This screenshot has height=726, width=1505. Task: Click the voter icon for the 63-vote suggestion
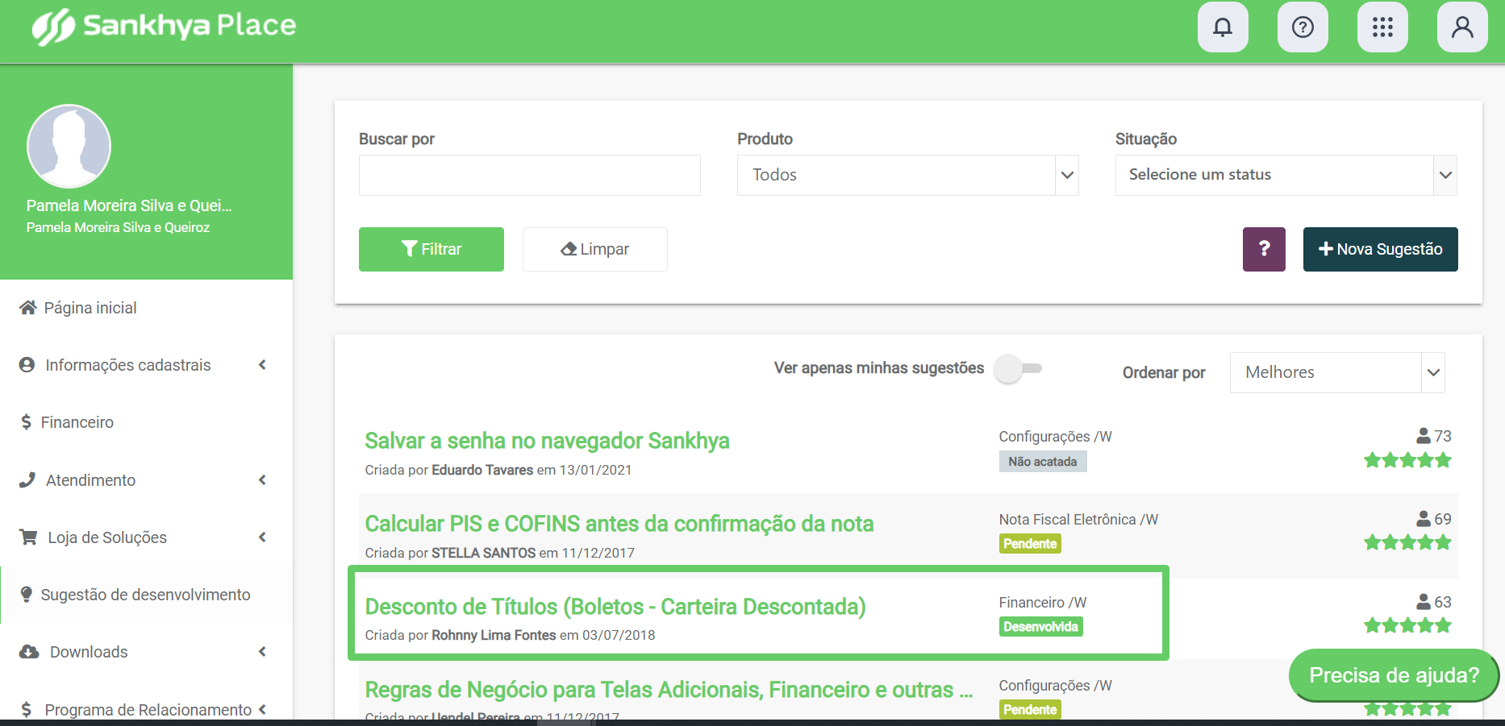(x=1424, y=602)
